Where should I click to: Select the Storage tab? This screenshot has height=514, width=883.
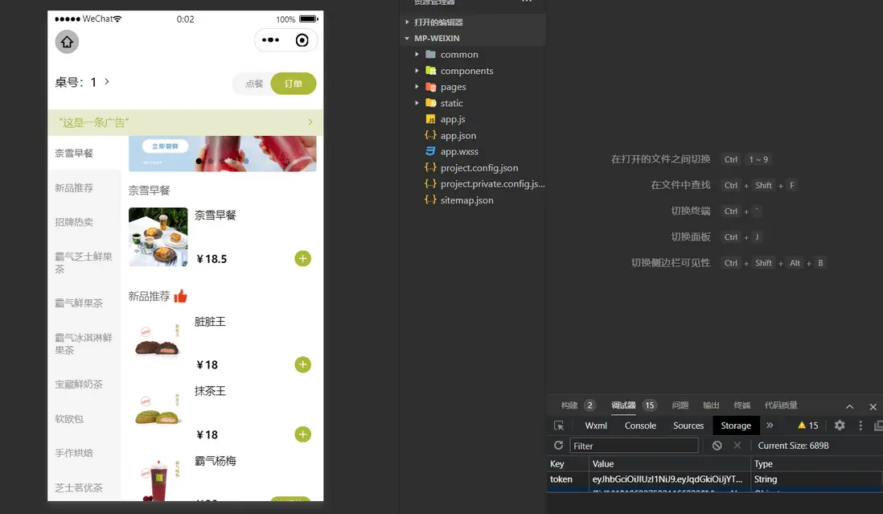[x=736, y=426]
